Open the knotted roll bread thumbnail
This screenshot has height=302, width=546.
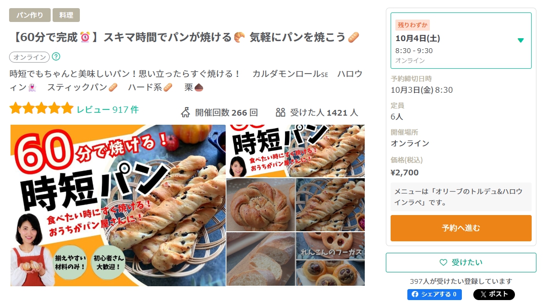261,205
